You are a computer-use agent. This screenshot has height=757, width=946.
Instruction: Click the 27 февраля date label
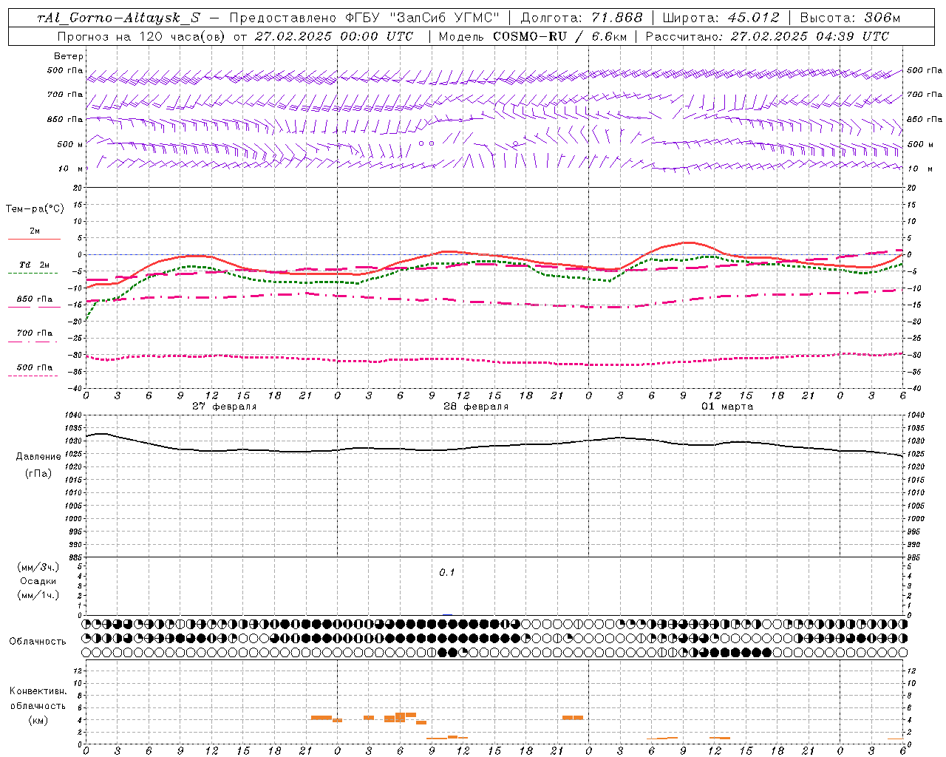[225, 407]
